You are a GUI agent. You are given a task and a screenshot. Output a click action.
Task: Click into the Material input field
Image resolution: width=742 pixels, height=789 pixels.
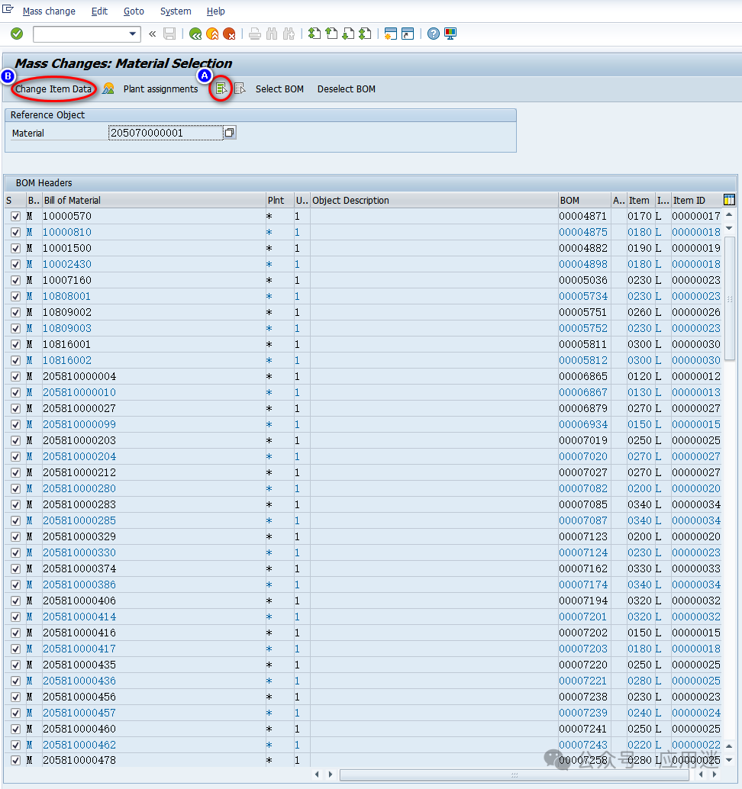click(164, 133)
